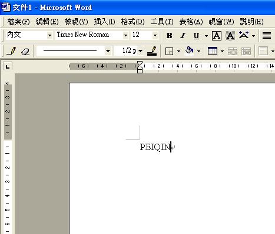Click Split Cells icon

pyautogui.click(x=246, y=51)
